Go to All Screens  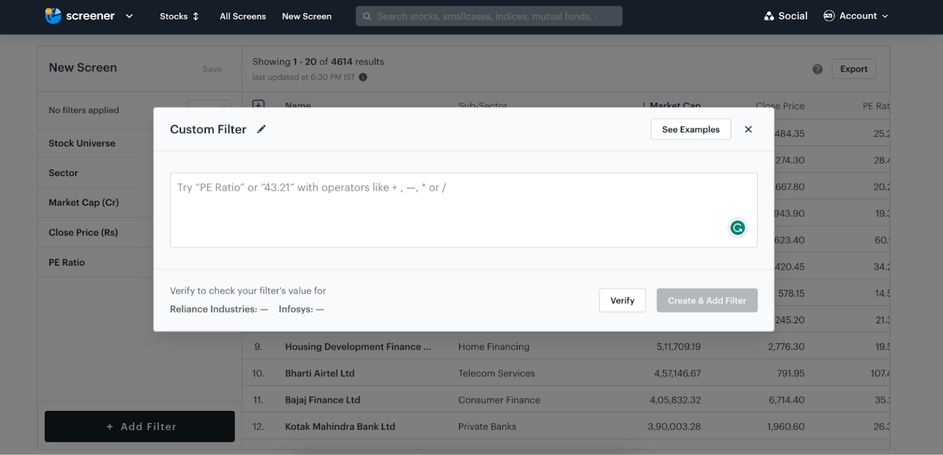(x=243, y=17)
